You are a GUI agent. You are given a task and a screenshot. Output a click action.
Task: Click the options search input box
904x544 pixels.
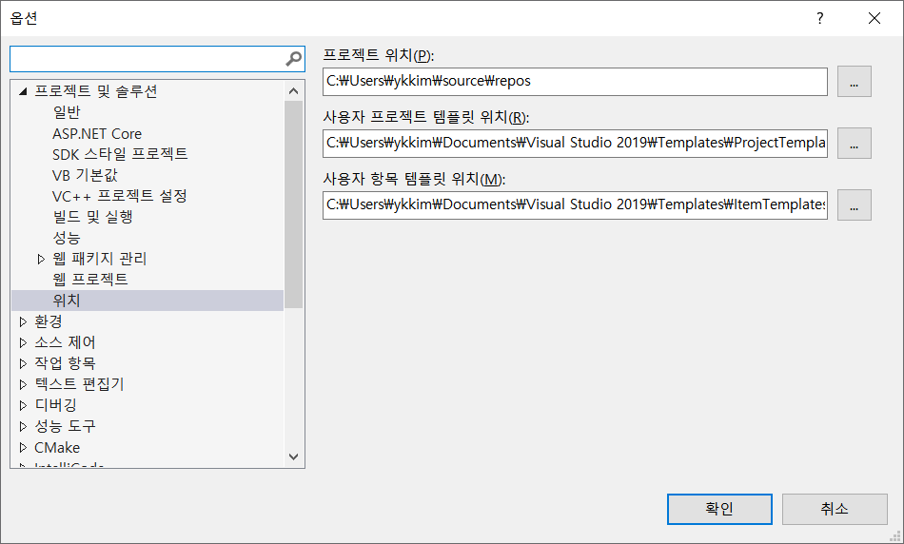point(147,59)
